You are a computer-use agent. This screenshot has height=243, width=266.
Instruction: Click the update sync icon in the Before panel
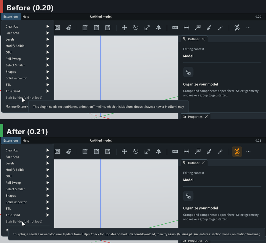(x=237, y=28)
